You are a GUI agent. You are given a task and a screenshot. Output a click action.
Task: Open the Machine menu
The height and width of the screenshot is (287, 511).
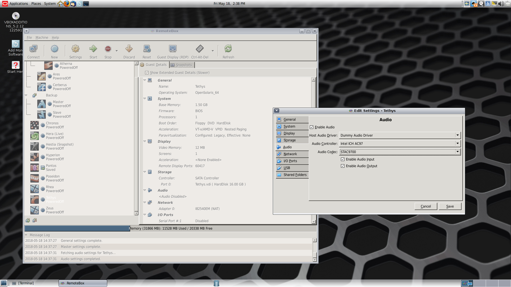click(x=42, y=37)
